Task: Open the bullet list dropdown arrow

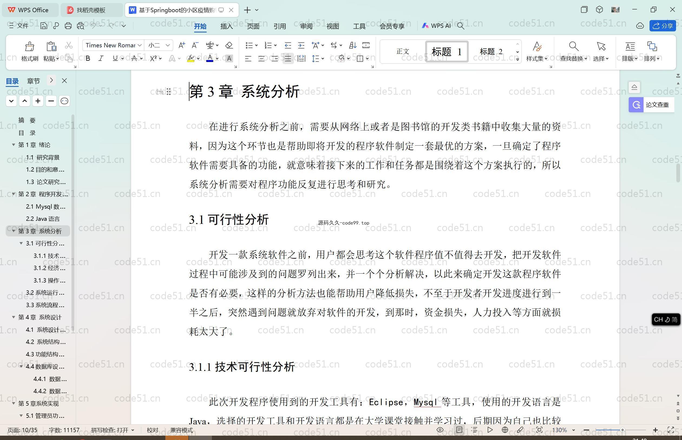Action: [256, 45]
